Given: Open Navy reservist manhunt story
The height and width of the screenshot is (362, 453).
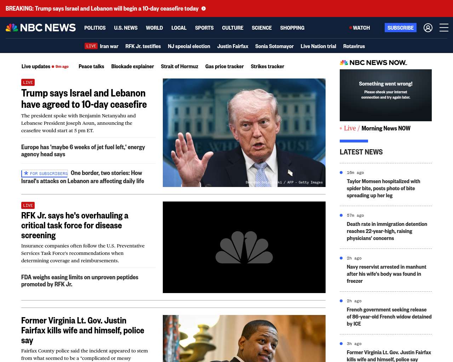Looking at the screenshot, I should 386,274.
